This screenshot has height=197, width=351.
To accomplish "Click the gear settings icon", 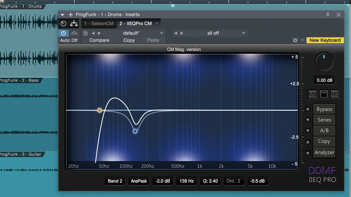I will [x=295, y=40].
